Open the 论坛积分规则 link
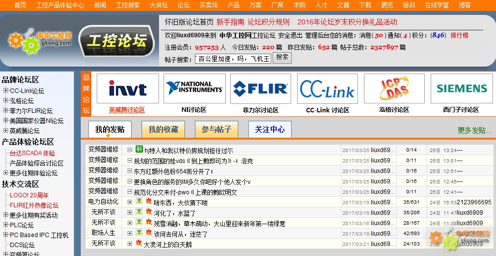Image resolution: width=496 pixels, height=256 pixels. tap(268, 22)
